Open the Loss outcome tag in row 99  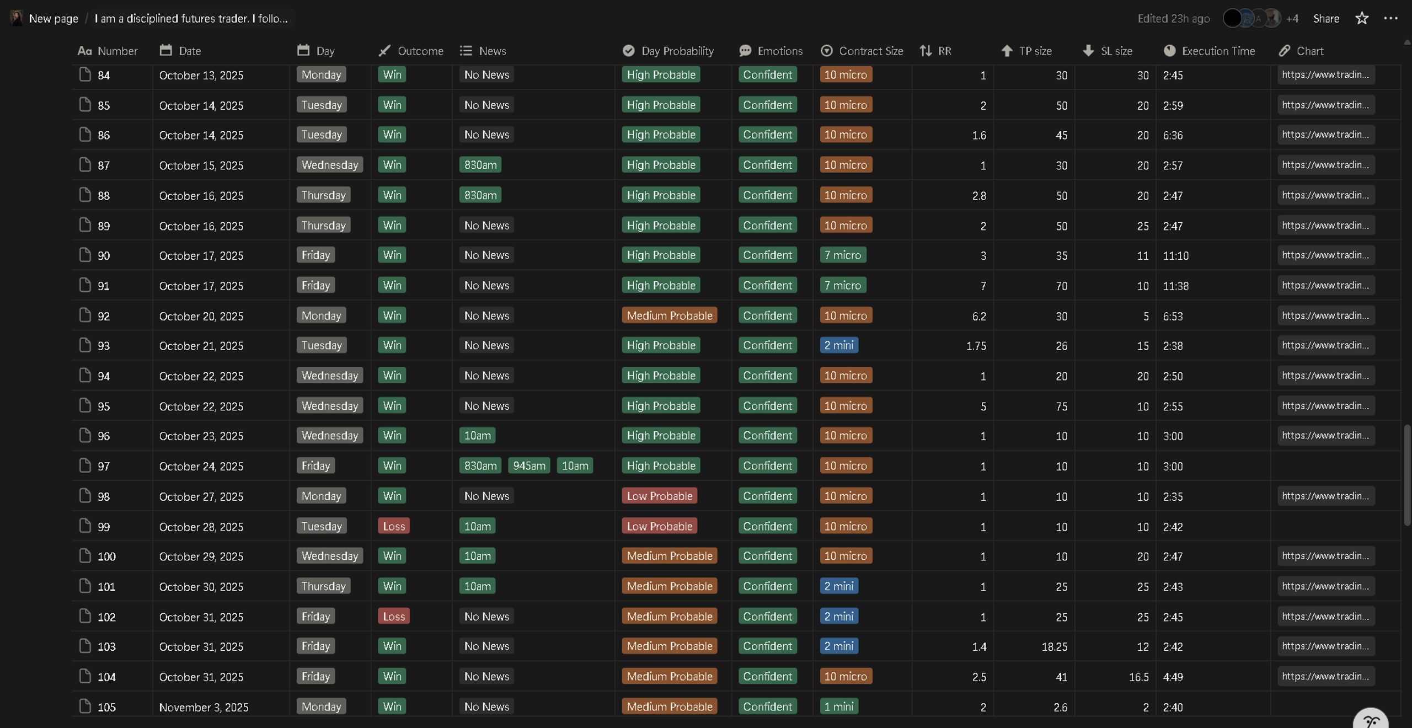point(394,526)
